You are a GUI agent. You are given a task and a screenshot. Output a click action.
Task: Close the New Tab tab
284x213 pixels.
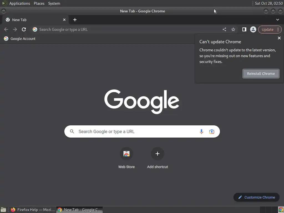pyautogui.click(x=64, y=20)
